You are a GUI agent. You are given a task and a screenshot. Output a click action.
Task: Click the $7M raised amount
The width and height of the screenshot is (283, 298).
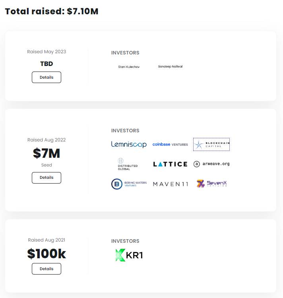47,153
